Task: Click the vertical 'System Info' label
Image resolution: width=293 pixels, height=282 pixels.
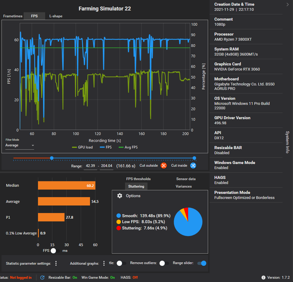Action: pyautogui.click(x=287, y=142)
